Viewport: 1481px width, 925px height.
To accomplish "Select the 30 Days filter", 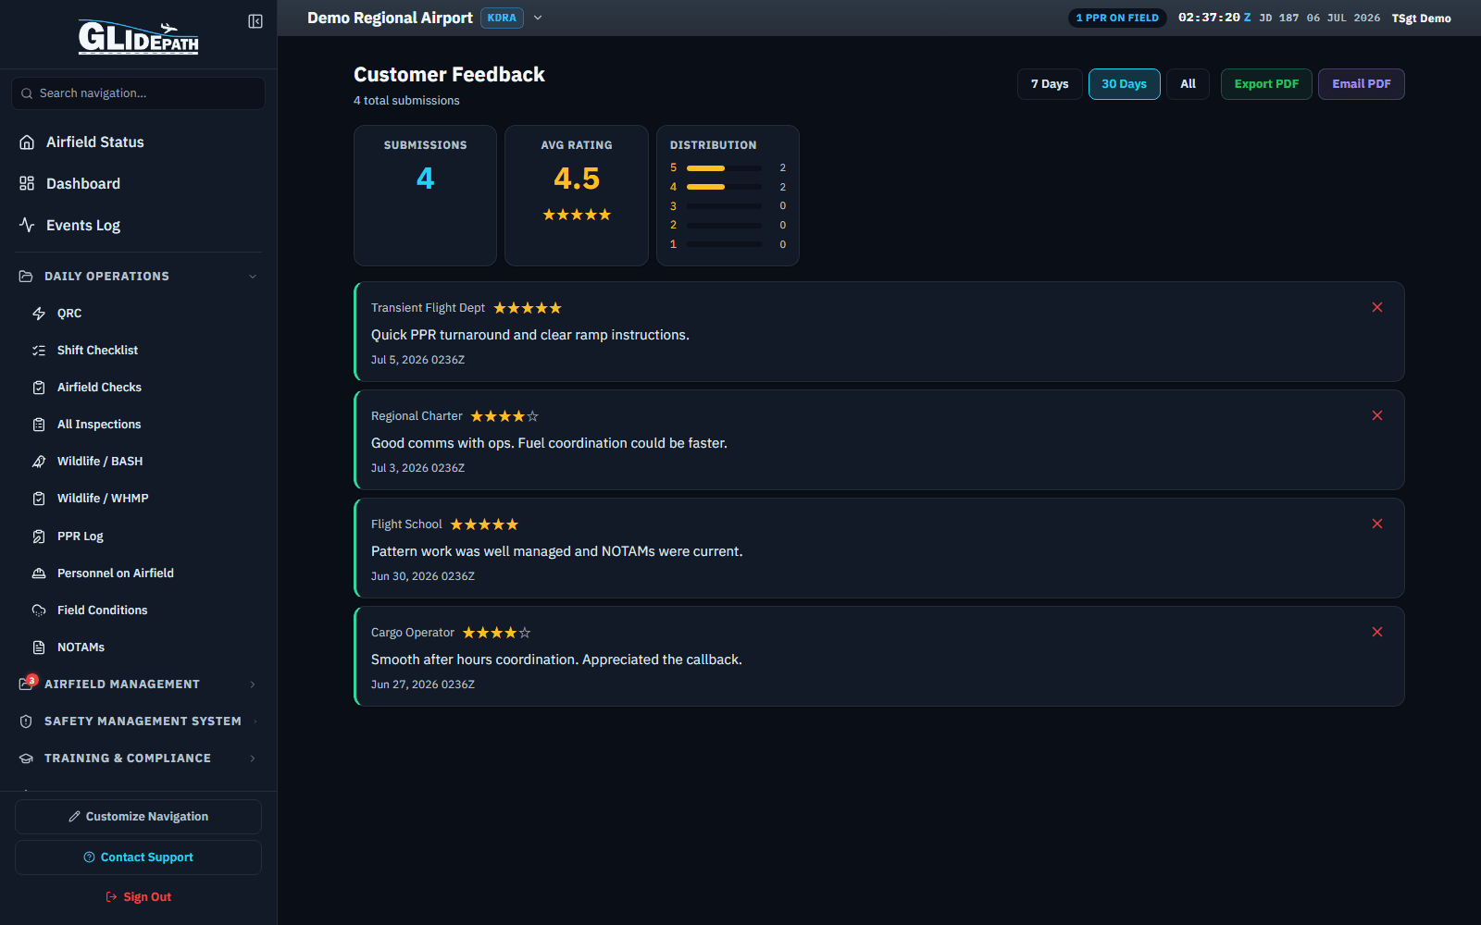I will pos(1124,84).
